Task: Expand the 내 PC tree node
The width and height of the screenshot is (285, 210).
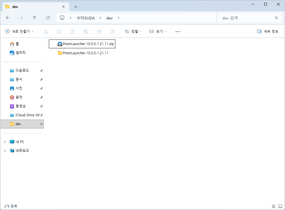Action: pos(5,142)
